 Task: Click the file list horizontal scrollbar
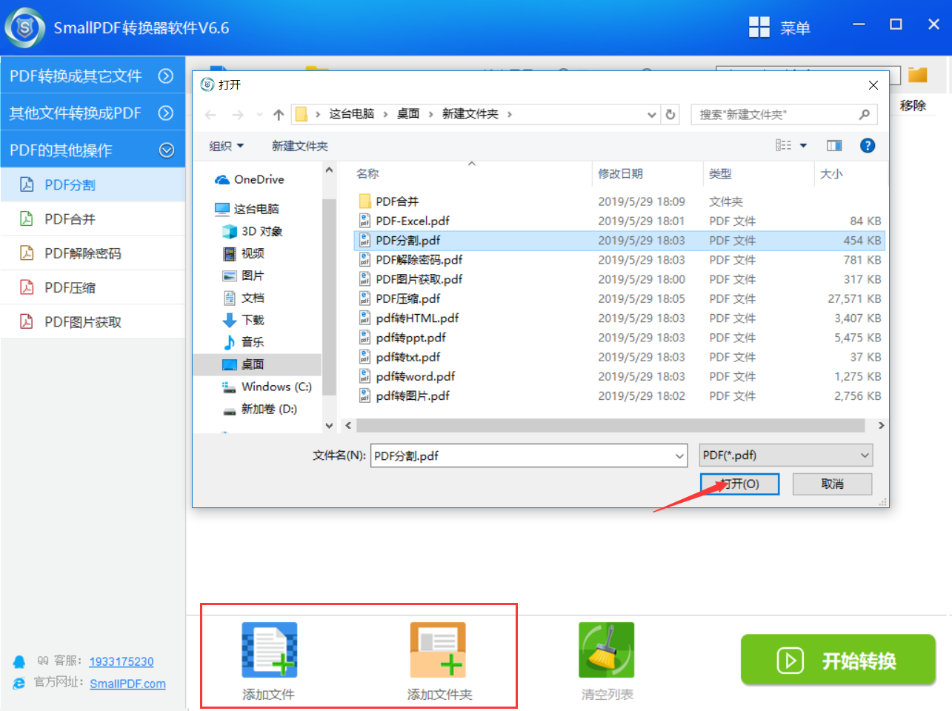[x=610, y=425]
